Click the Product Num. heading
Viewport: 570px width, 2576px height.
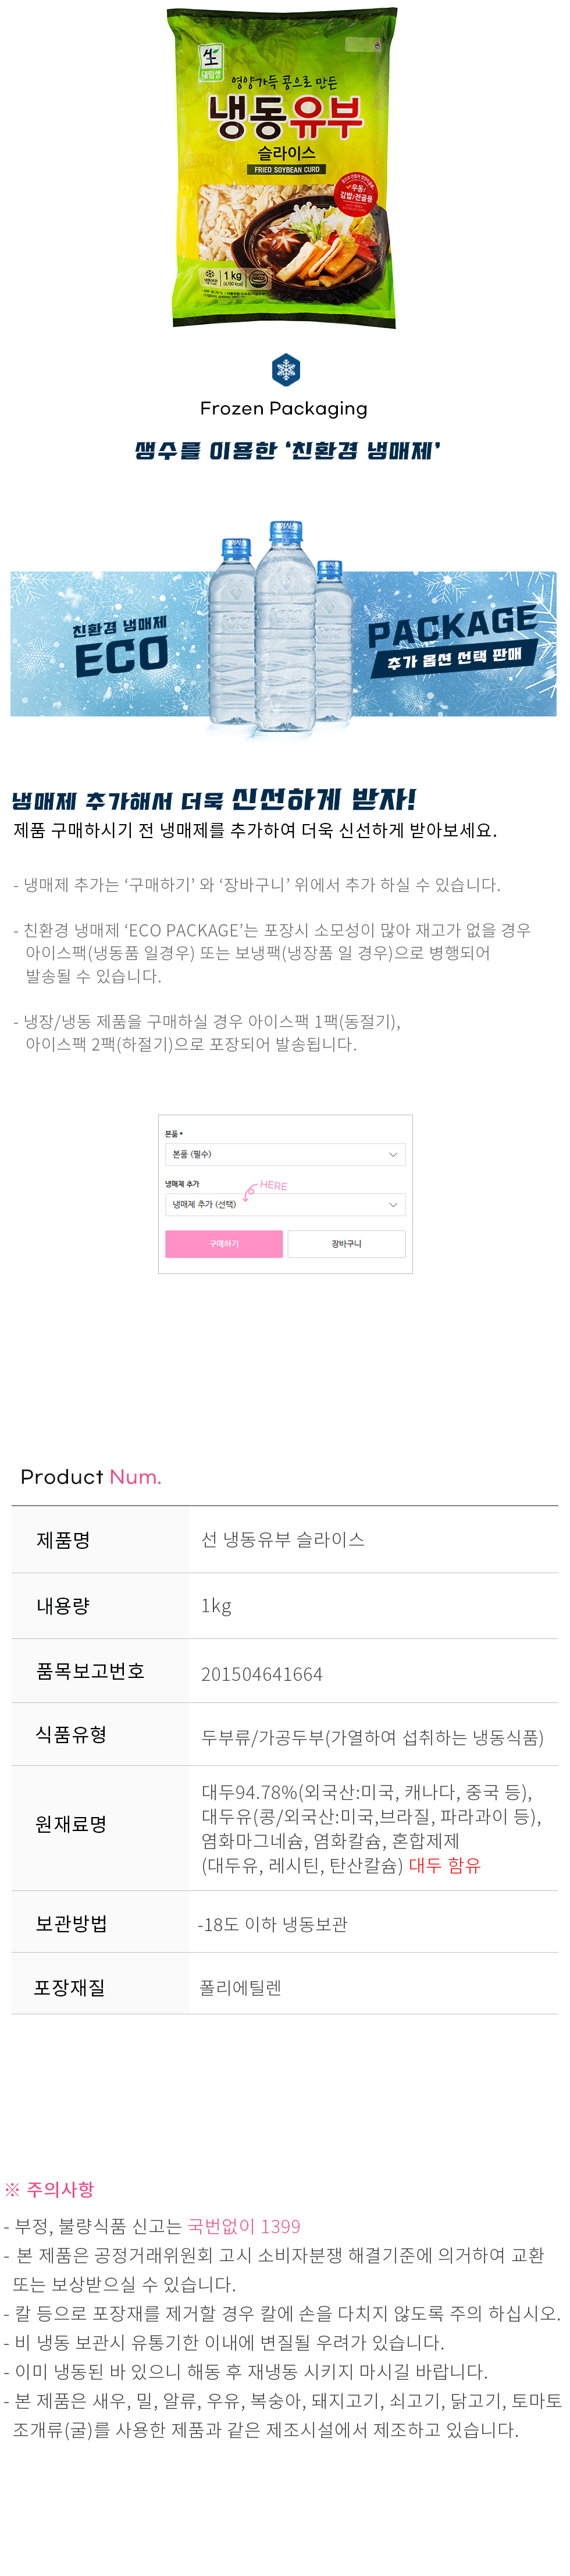(91, 1477)
